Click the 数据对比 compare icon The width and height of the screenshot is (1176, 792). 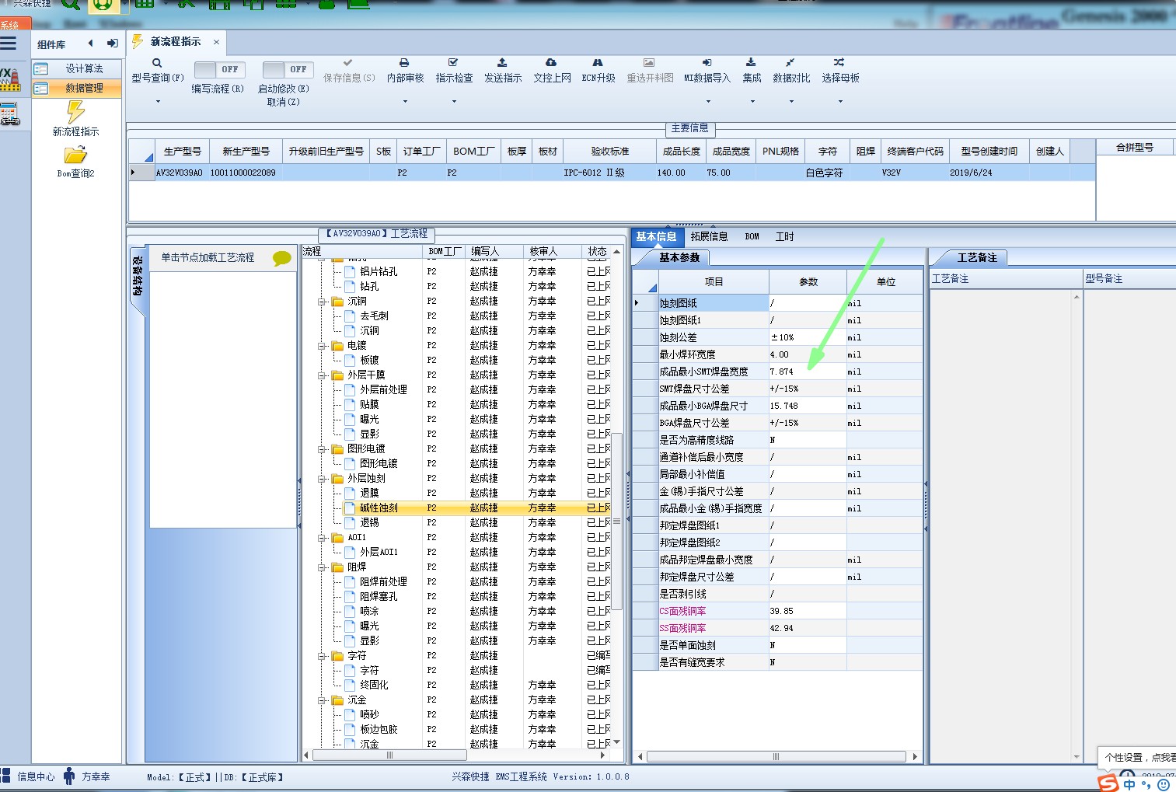790,62
